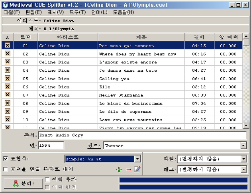Click the album artist Celine Dion header bar
Viewport: 251px width, 193px height.
(125, 21)
